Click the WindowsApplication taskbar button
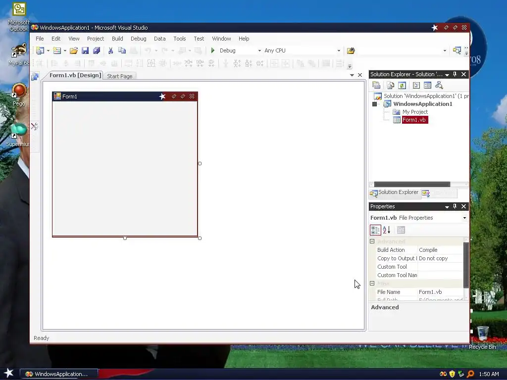 click(59, 374)
